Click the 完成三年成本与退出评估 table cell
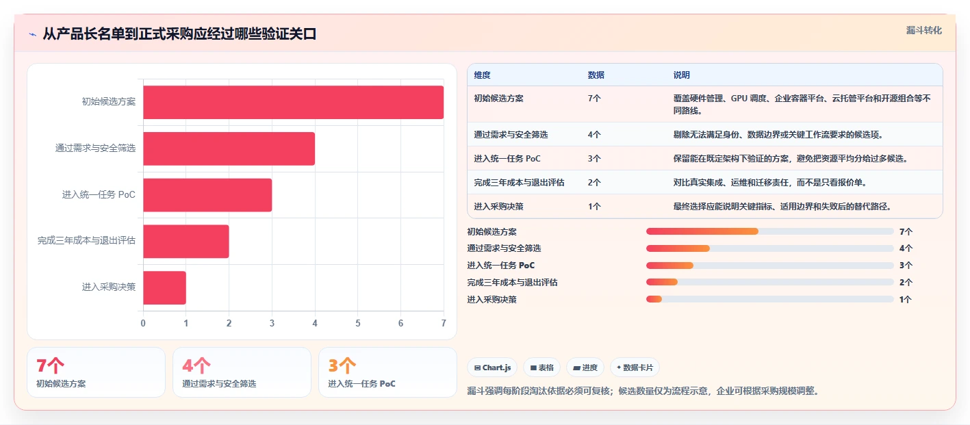This screenshot has height=425, width=970. (x=519, y=183)
